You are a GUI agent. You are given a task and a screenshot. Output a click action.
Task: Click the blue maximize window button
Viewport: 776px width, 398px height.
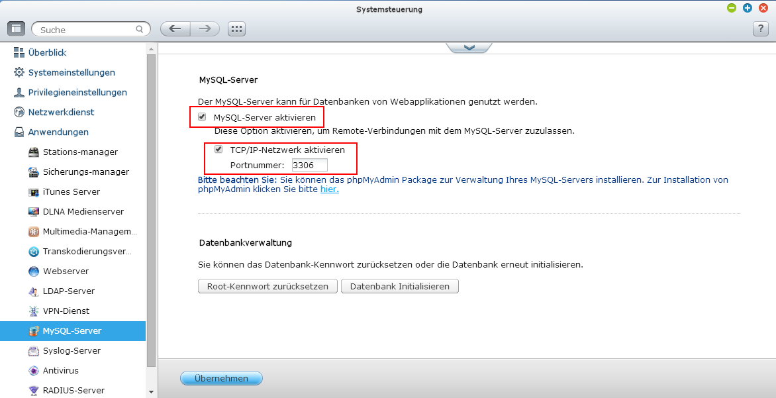tap(748, 7)
